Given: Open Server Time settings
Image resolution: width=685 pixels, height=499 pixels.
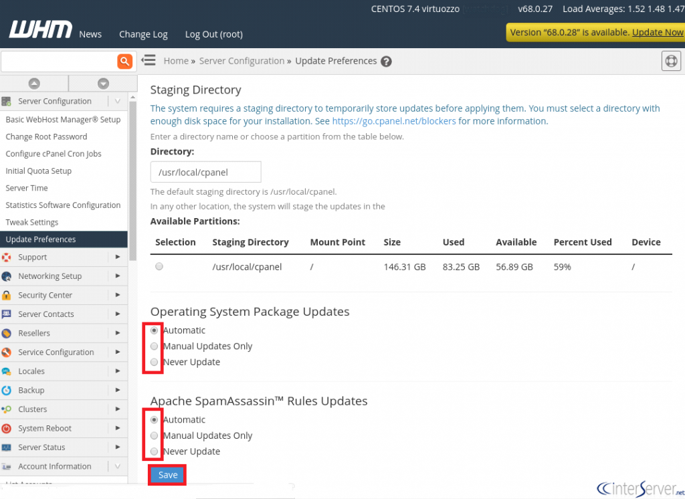Looking at the screenshot, I should point(27,188).
